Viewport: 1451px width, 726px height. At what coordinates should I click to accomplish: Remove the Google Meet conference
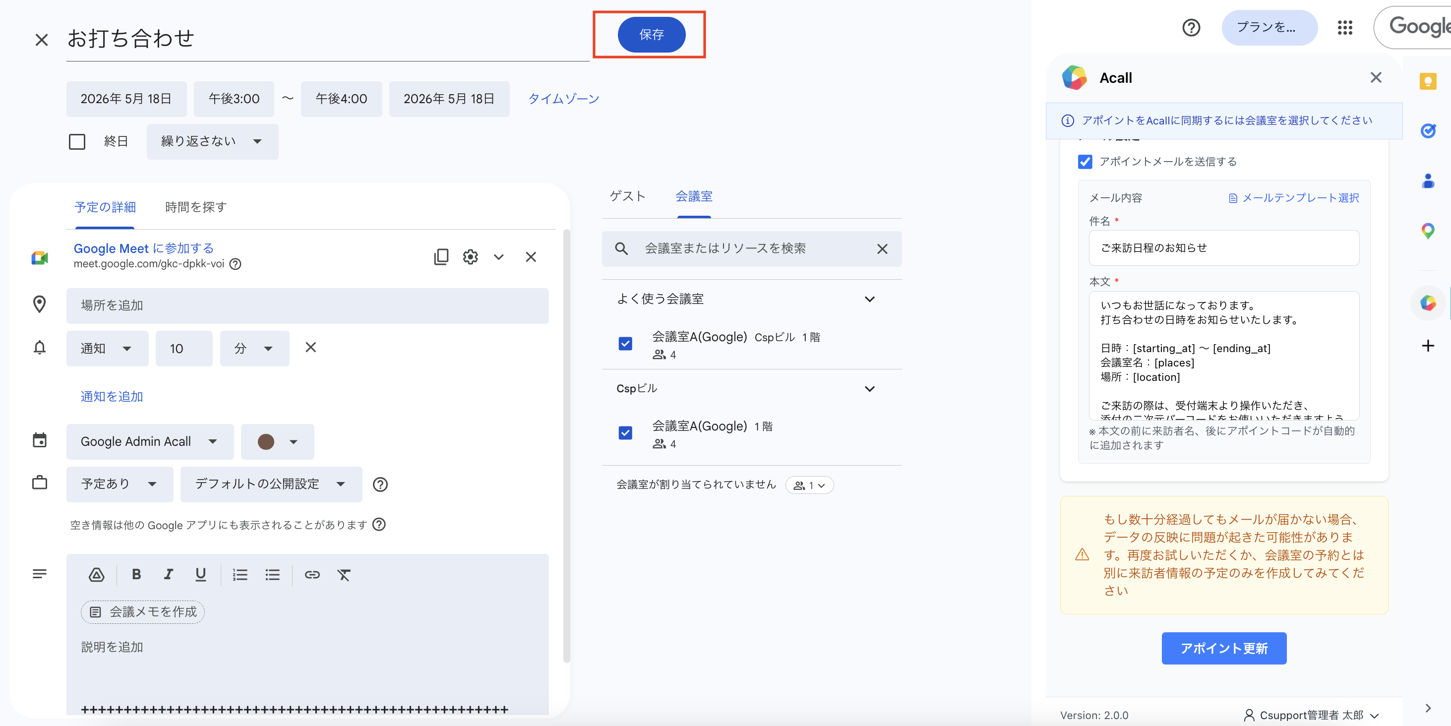pyautogui.click(x=531, y=257)
